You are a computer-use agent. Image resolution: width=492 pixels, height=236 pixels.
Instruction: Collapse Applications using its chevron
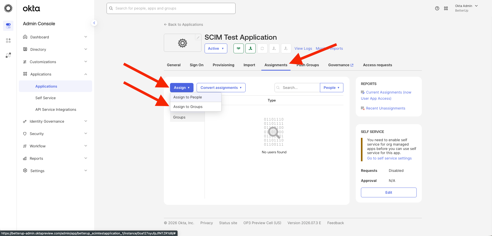click(x=86, y=74)
